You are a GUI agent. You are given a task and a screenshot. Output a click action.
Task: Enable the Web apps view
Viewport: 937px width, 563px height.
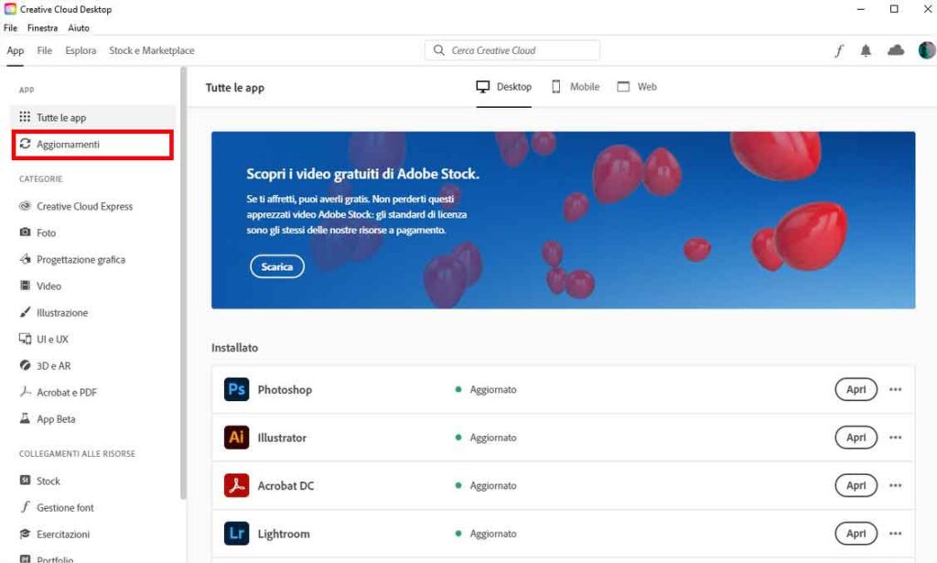637,86
